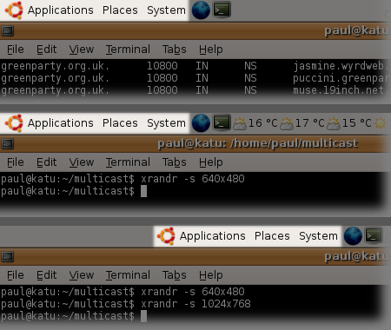Open Tabs menu in bottom terminal window
Screen dimensions: 391x330
(174, 275)
